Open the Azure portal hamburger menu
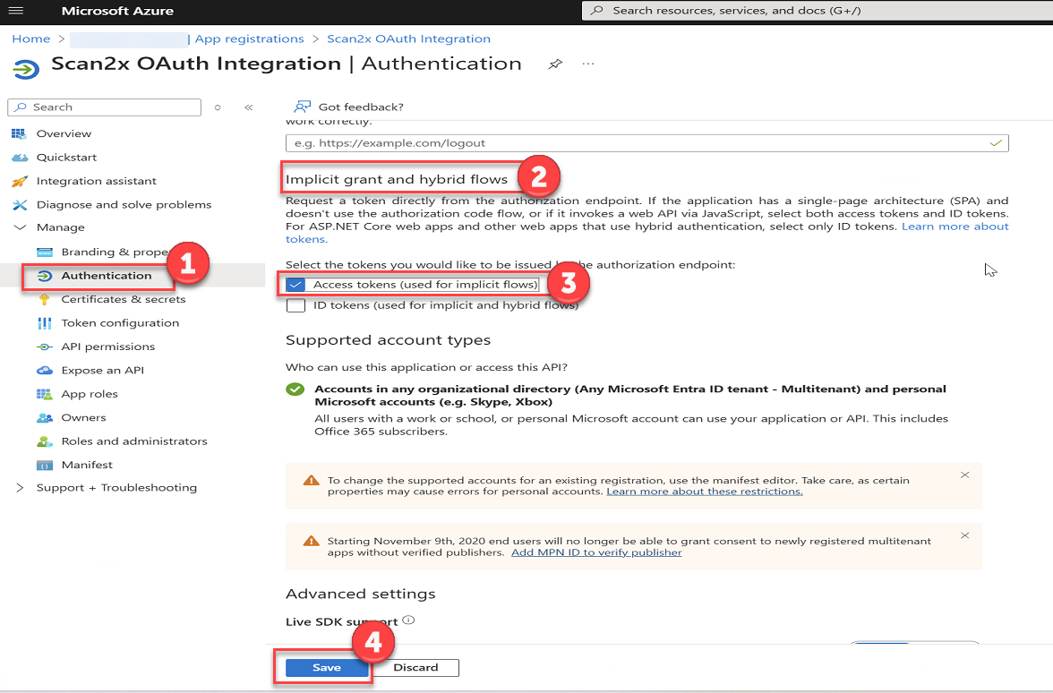1053x693 pixels. tap(15, 11)
